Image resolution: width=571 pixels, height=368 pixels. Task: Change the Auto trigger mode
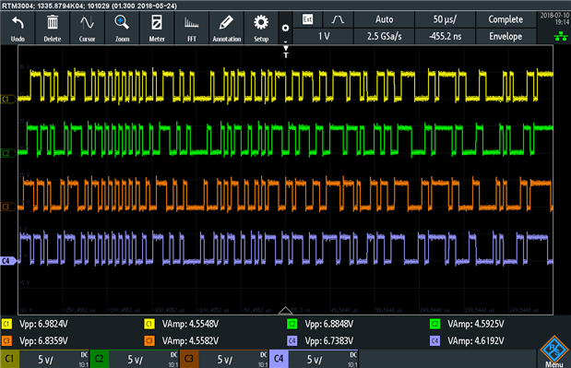(384, 19)
